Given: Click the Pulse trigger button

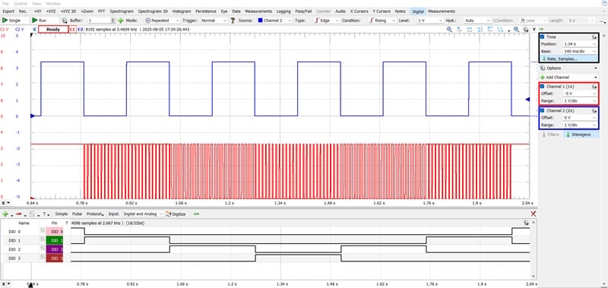Looking at the screenshot, I should pyautogui.click(x=77, y=214).
